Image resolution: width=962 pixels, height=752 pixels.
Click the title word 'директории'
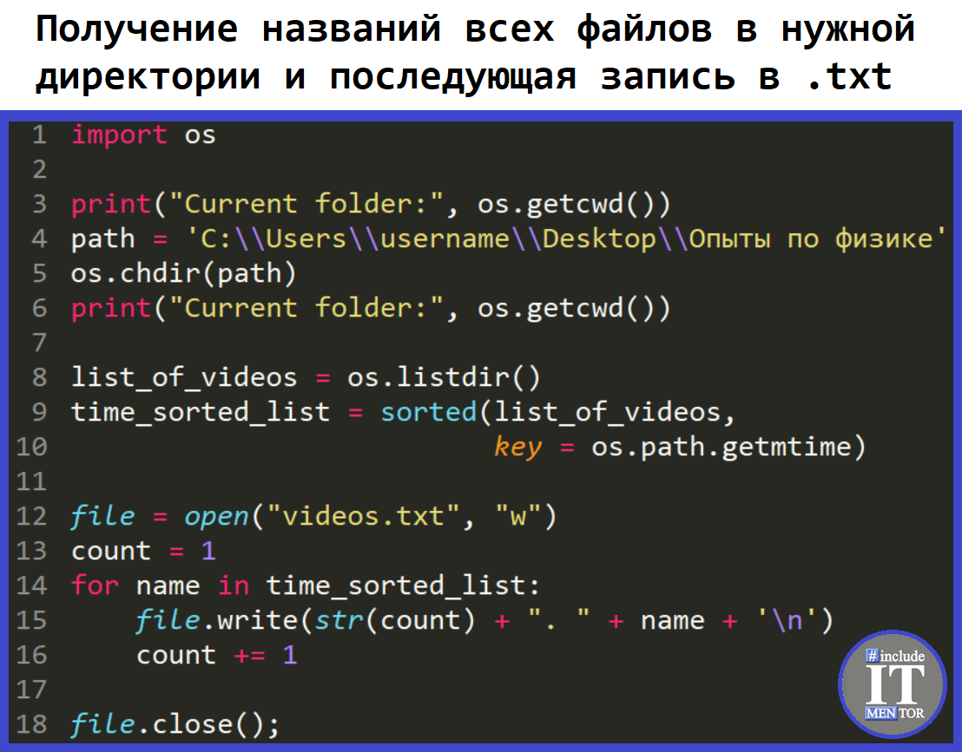pyautogui.click(x=148, y=78)
